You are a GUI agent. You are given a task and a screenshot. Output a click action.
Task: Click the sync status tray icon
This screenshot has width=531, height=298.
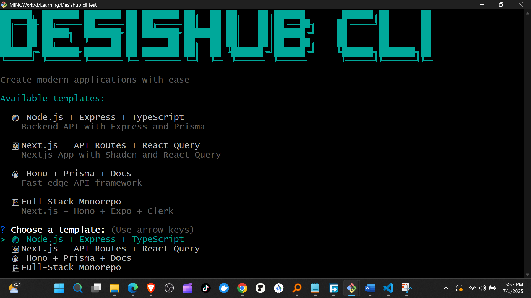pos(459,288)
